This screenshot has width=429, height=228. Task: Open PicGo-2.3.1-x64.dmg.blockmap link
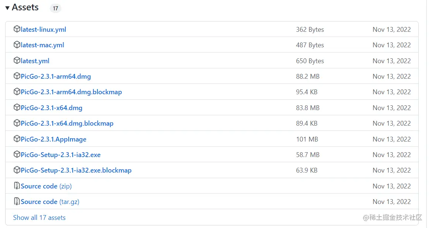pyautogui.click(x=67, y=123)
